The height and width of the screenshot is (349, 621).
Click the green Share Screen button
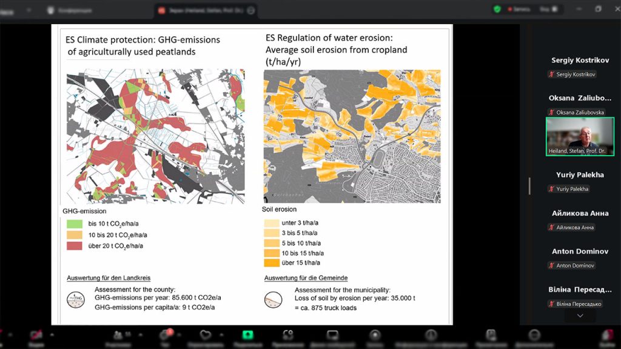(x=247, y=336)
